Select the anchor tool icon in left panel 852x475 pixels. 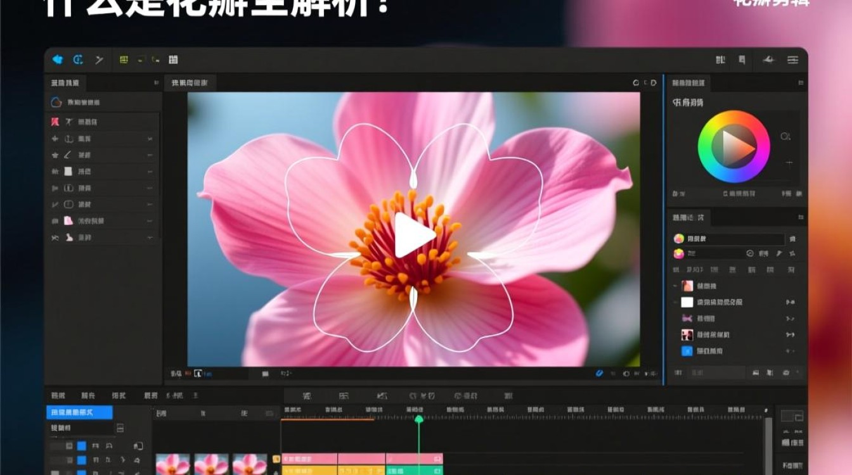(x=68, y=138)
